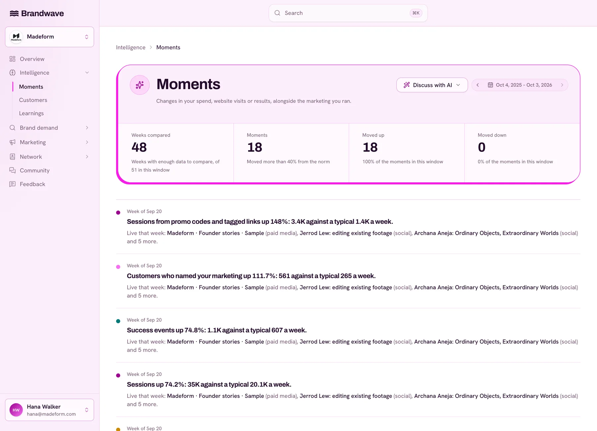Click Moments in the breadcrumb
The image size is (597, 431).
point(168,47)
